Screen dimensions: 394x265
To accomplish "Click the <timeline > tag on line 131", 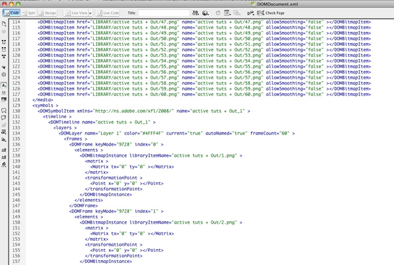I will click(57, 117).
